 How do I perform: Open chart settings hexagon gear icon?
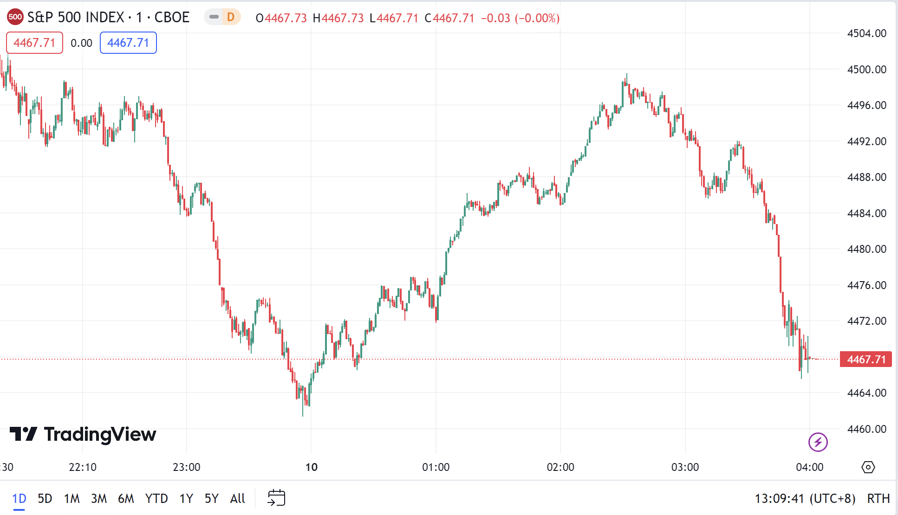pyautogui.click(x=868, y=467)
